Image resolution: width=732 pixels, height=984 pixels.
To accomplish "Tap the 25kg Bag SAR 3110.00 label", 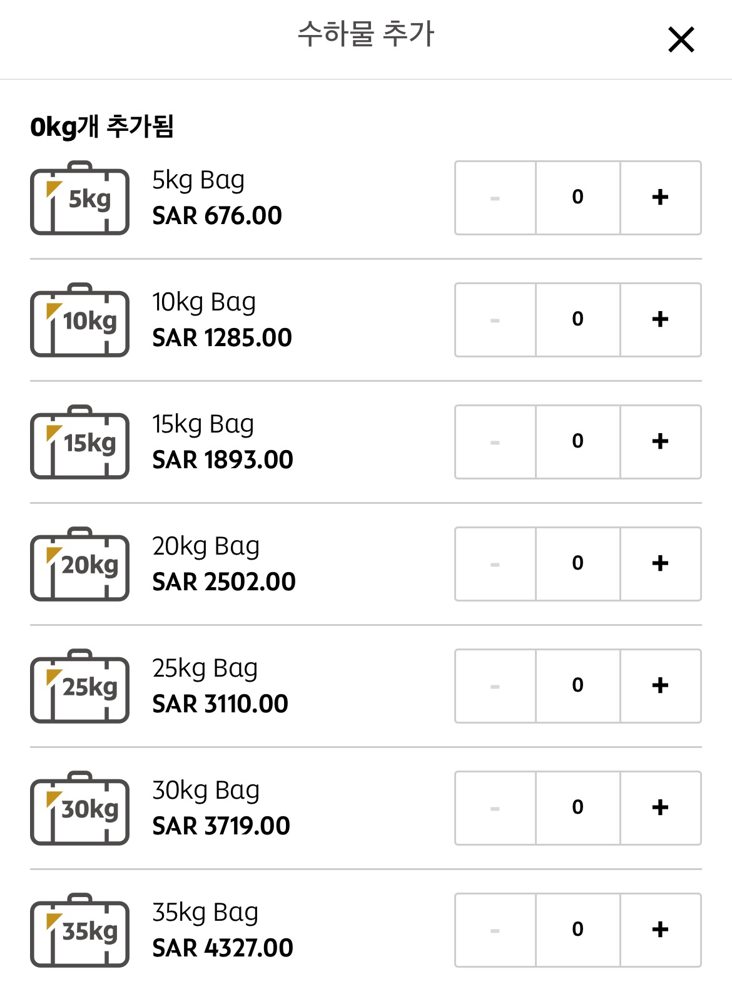I will (220, 704).
